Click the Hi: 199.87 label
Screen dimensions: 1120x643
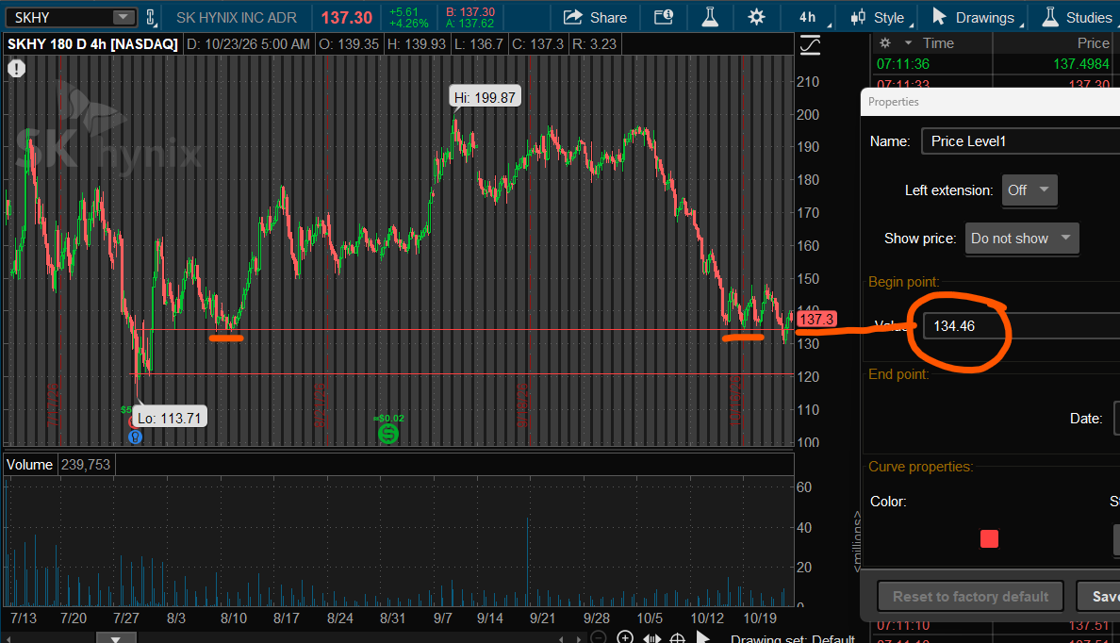tap(485, 97)
